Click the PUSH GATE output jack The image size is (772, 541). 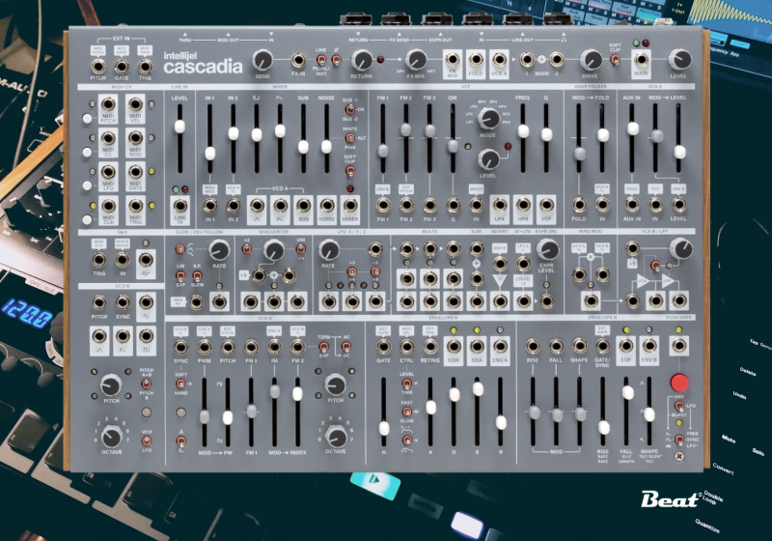pos(679,347)
